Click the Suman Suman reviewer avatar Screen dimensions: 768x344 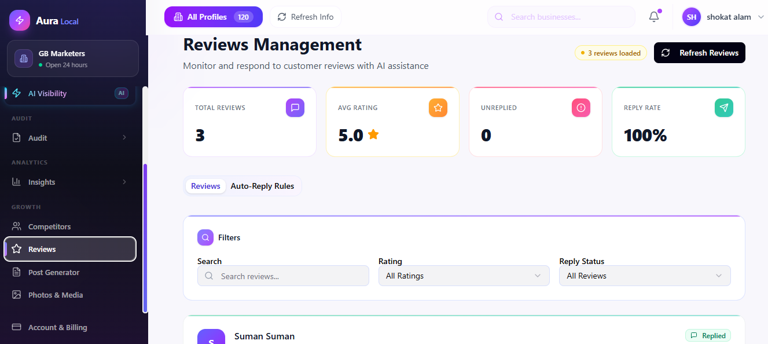click(x=211, y=336)
